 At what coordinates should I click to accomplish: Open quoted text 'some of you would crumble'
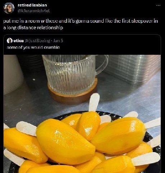coord(33,47)
